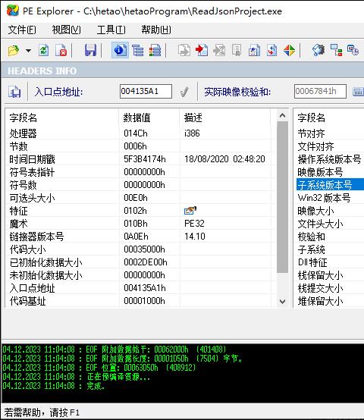Launch the Disassembler chip icon
The width and height of the screenshot is (364, 420).
[x=318, y=50]
